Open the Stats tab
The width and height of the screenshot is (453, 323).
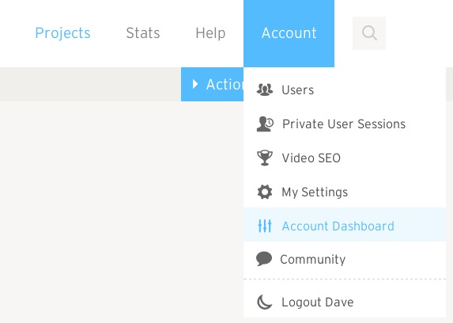coord(143,33)
